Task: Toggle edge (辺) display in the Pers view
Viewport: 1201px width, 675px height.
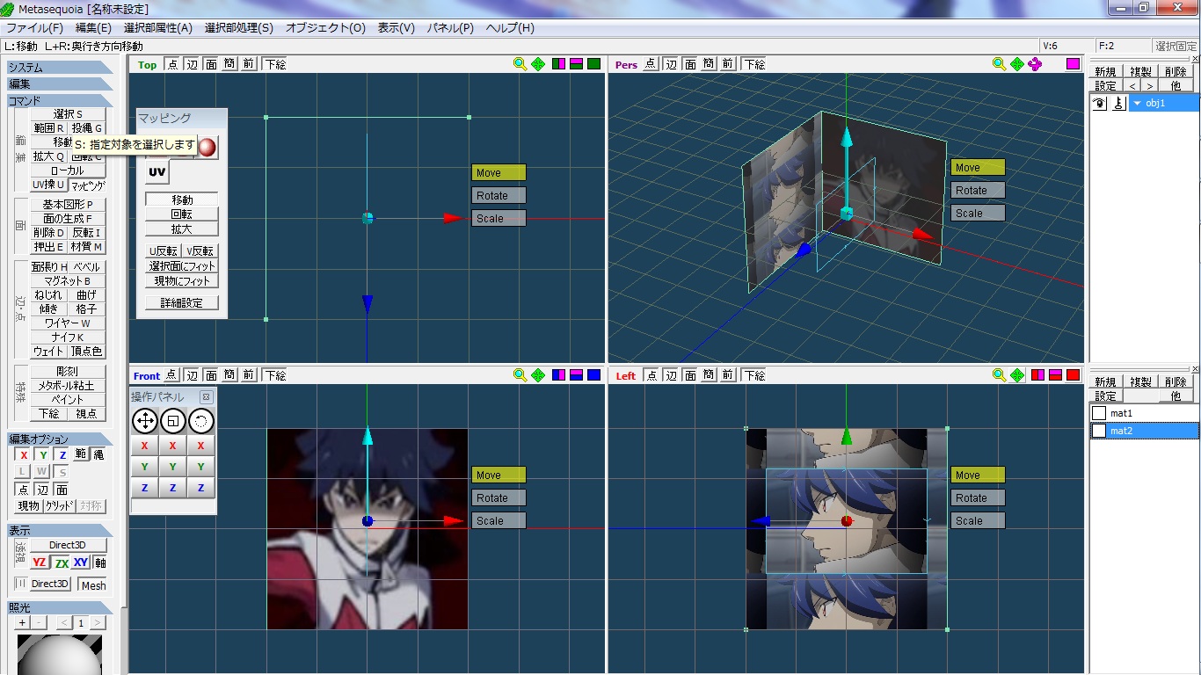Action: [x=671, y=64]
